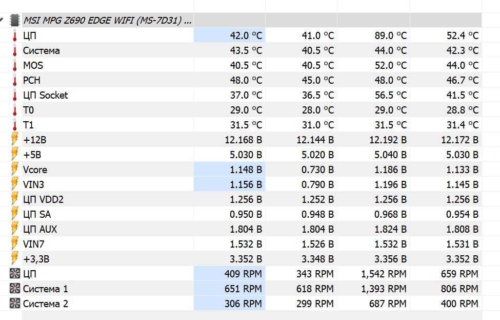
Task: Select the ЦП VDD2 voltage row
Action: (43, 199)
